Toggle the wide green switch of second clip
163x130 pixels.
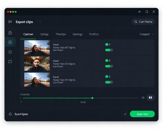coord(109,66)
